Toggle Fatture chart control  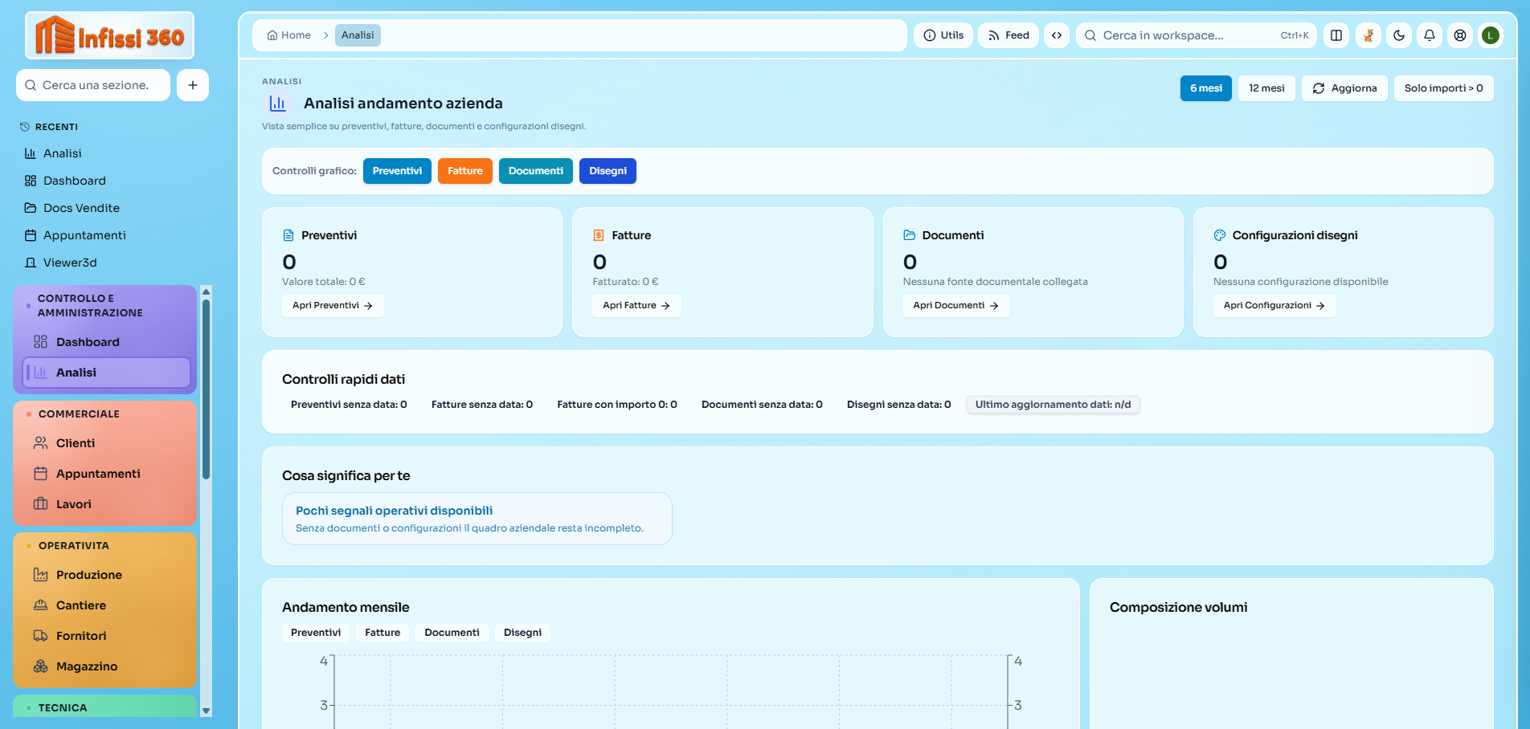pos(464,171)
